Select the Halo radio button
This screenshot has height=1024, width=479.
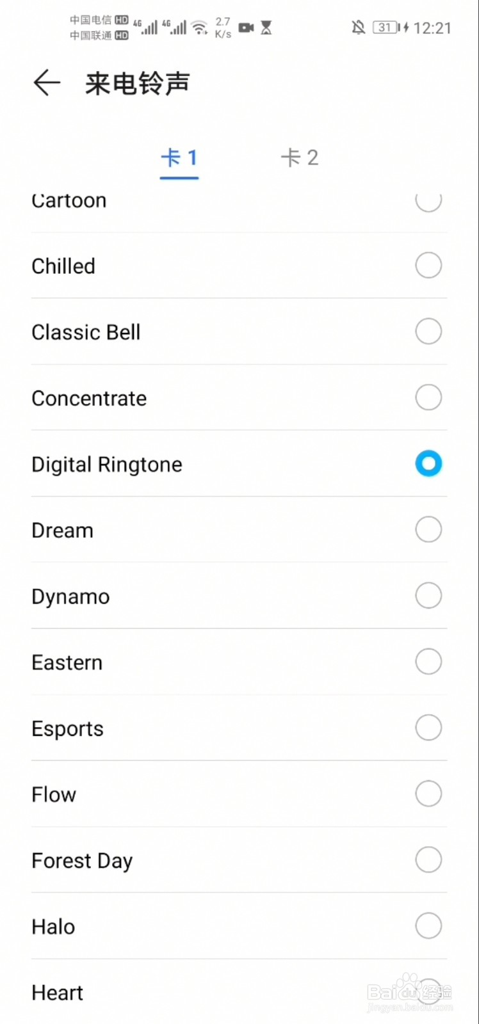(428, 925)
